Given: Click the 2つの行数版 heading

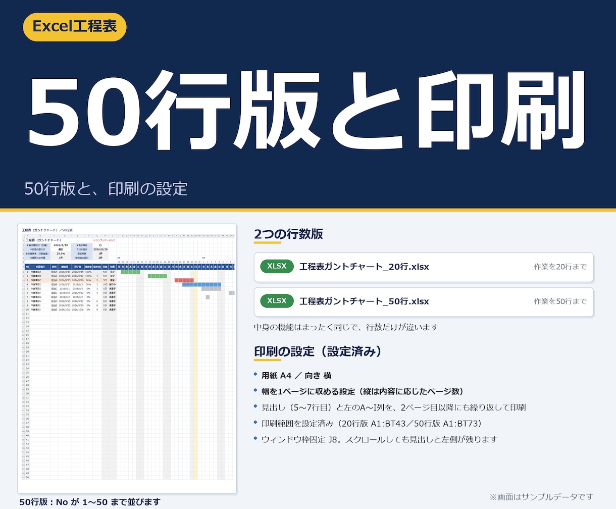Looking at the screenshot, I should 288,234.
